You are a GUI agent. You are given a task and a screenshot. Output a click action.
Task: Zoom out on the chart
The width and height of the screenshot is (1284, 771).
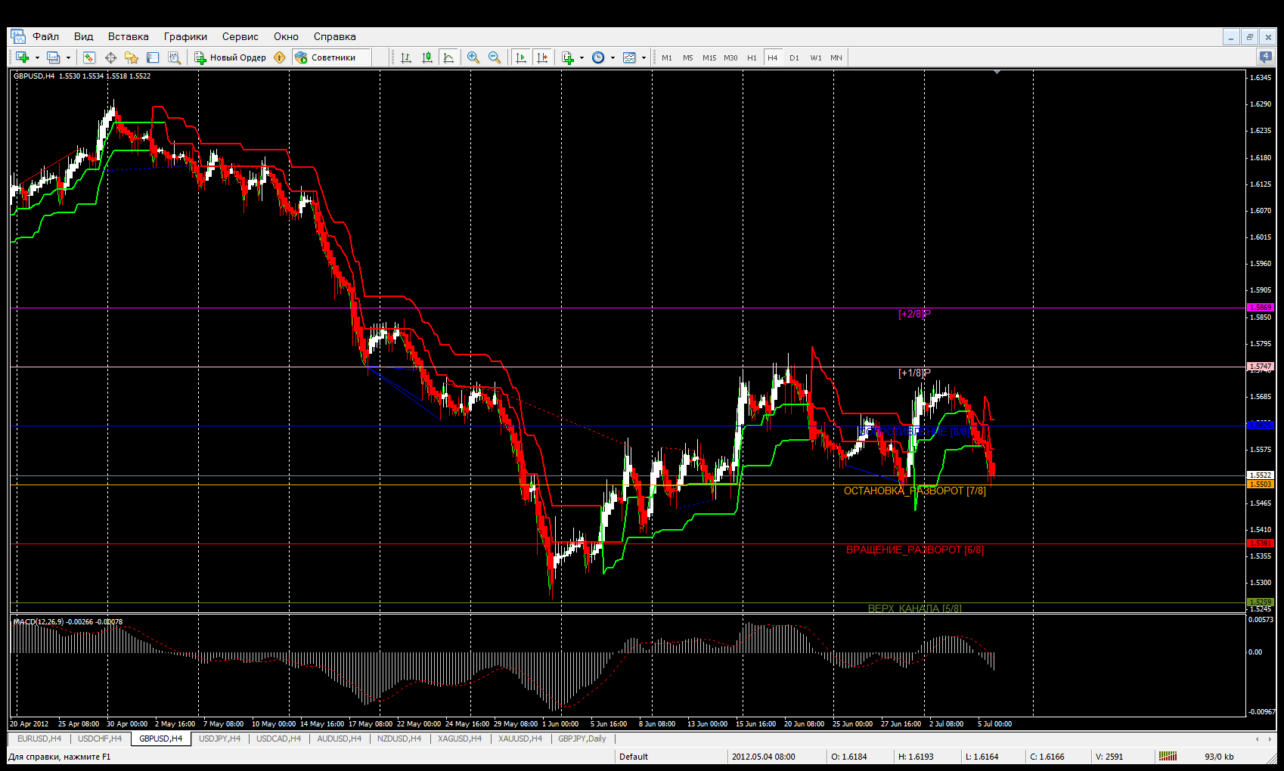pos(495,57)
